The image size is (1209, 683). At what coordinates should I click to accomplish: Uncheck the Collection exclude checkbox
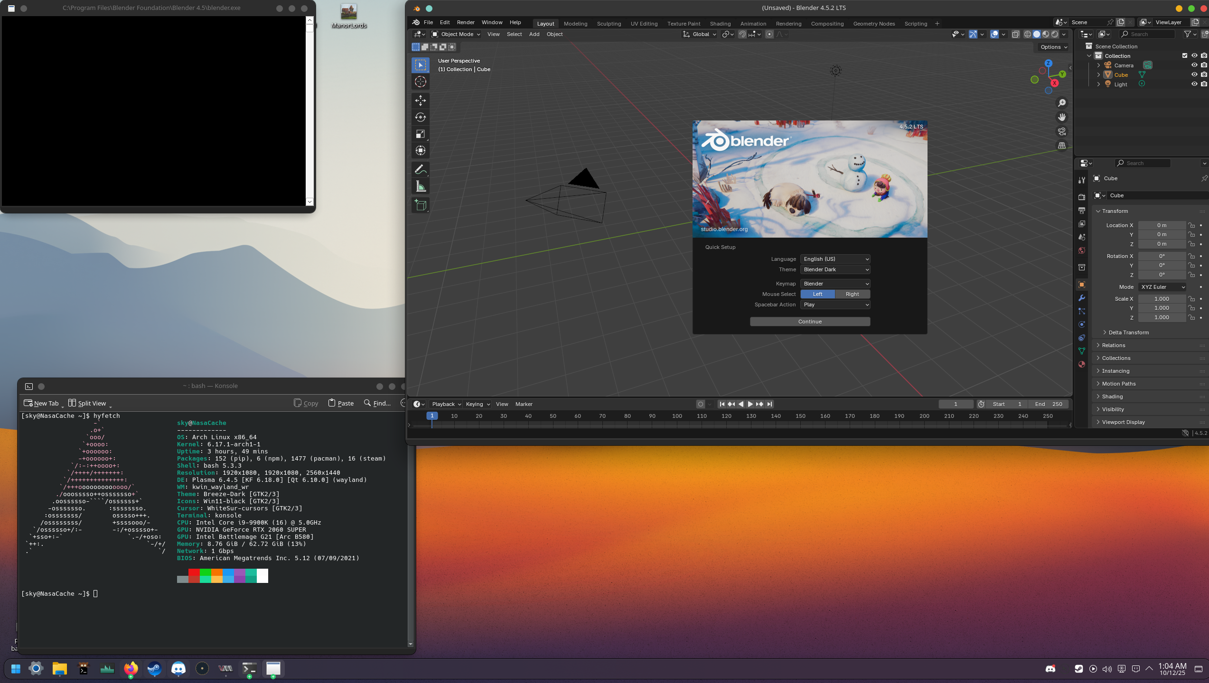click(x=1185, y=55)
